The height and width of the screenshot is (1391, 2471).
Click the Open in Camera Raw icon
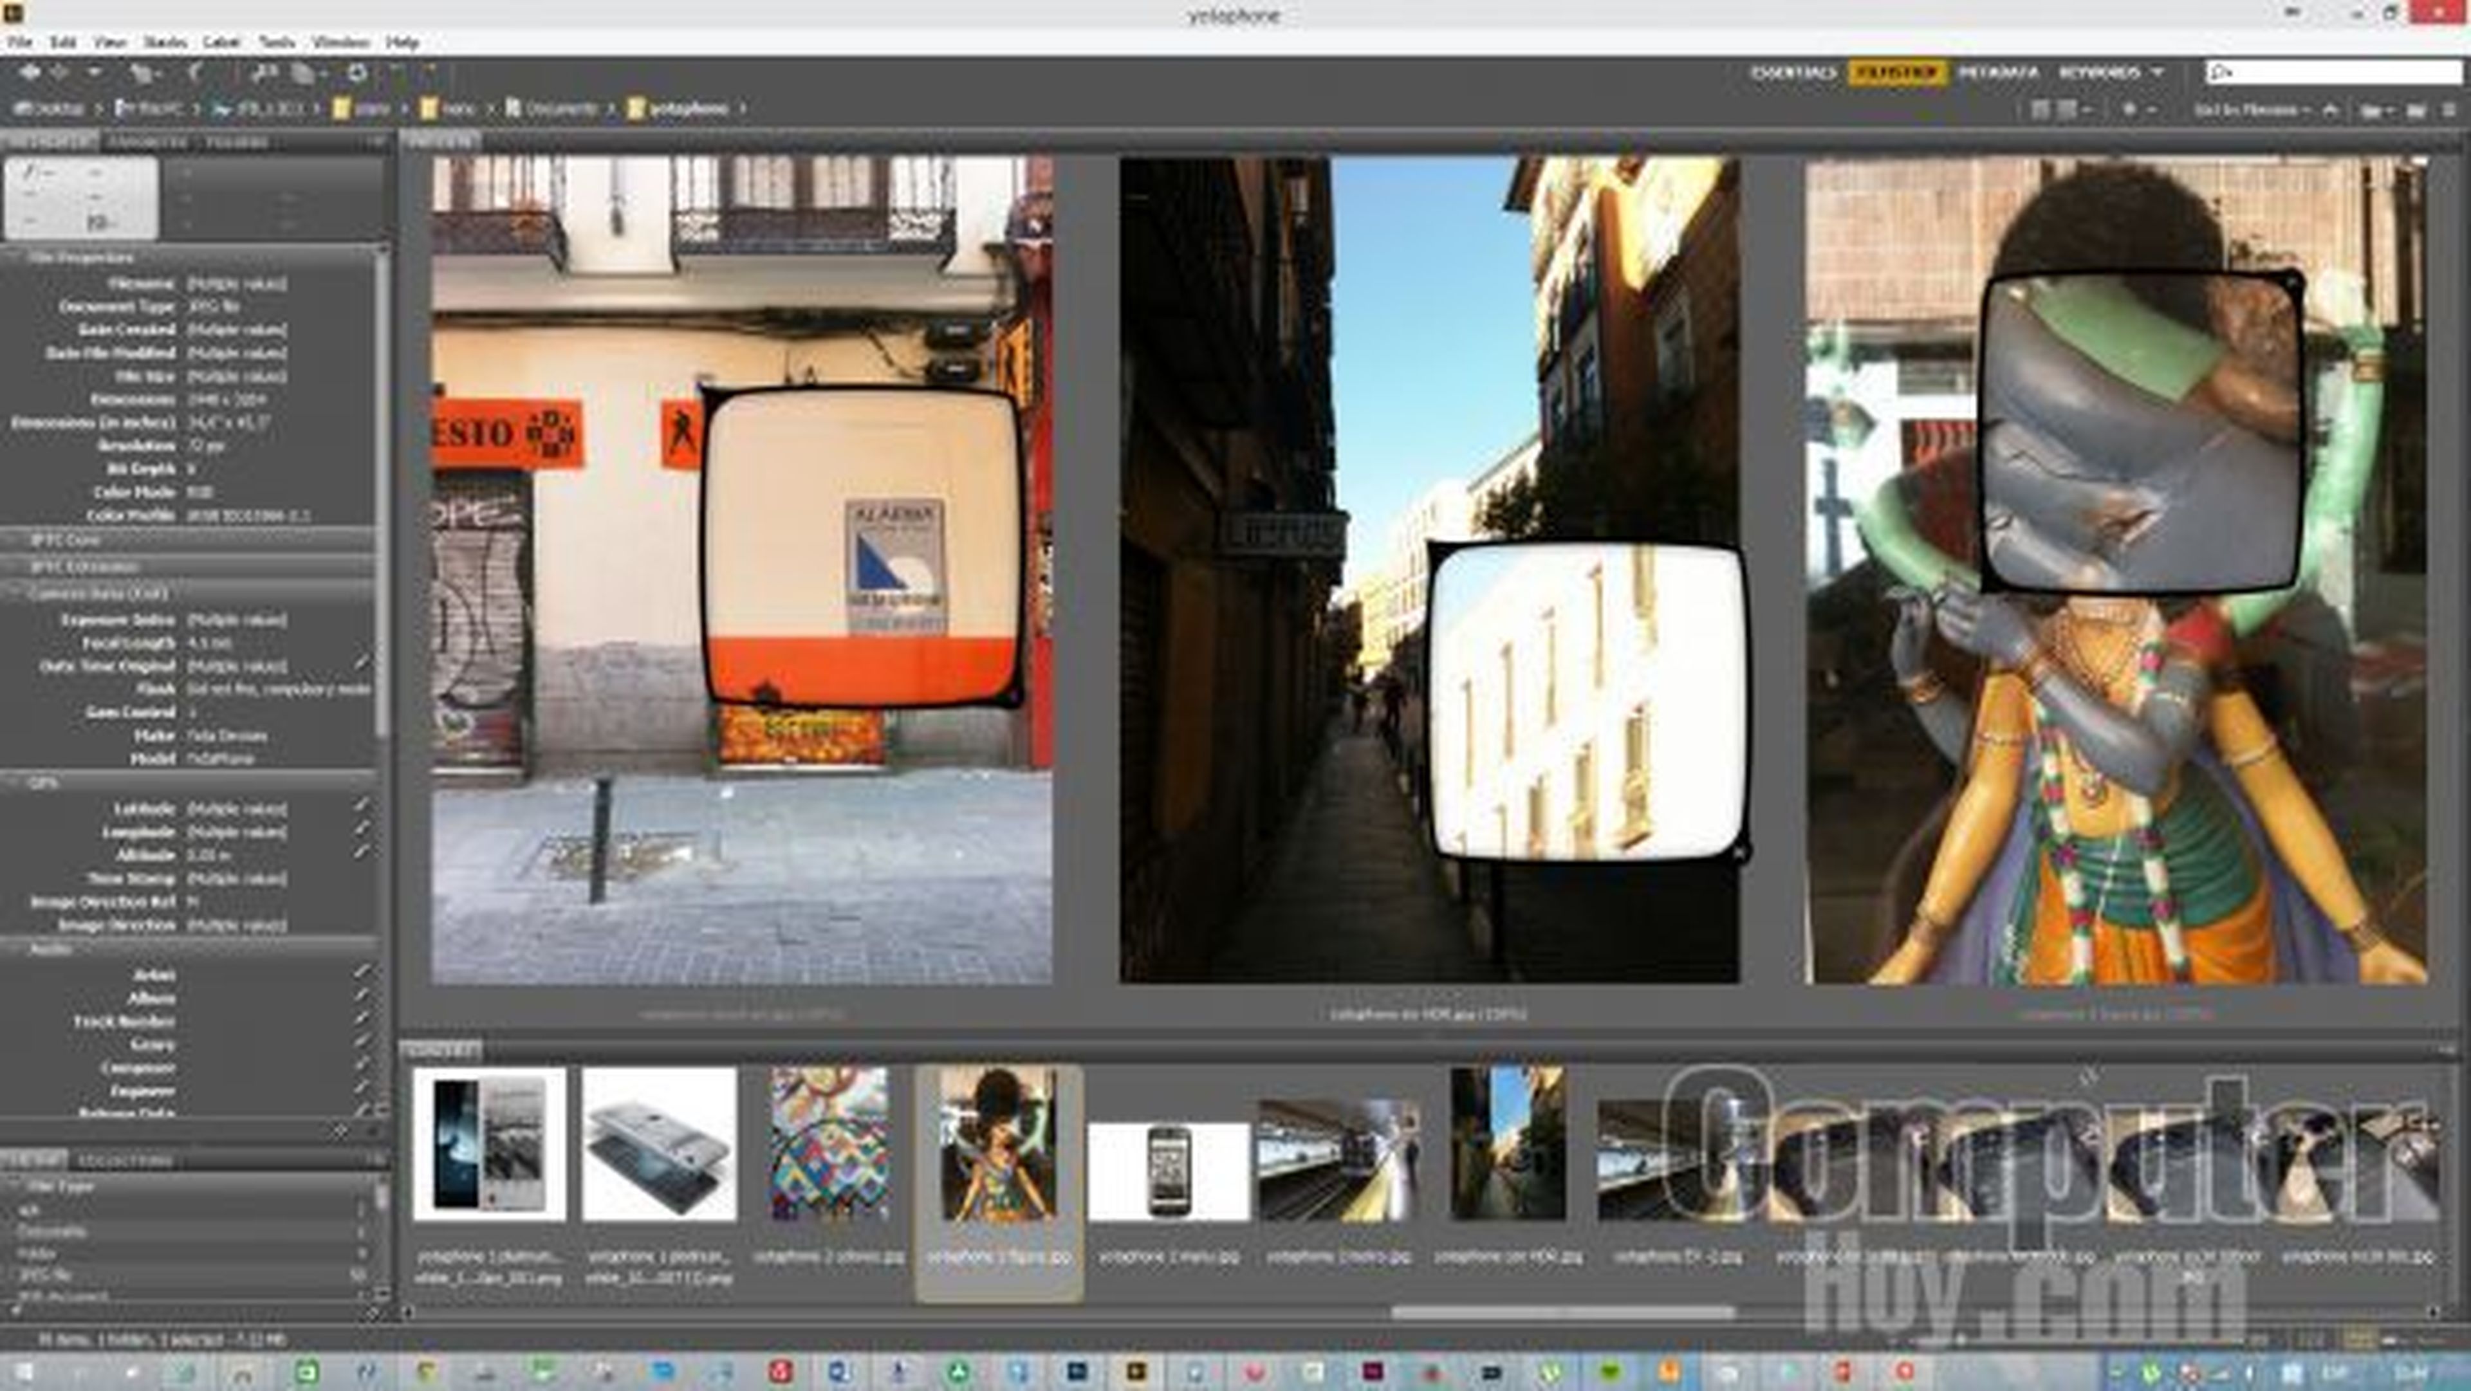click(357, 72)
